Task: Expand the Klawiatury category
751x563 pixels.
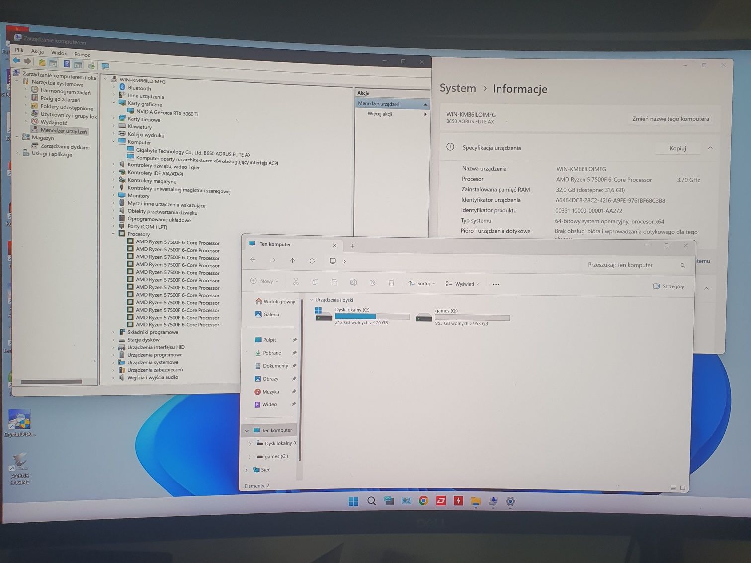Action: click(114, 126)
